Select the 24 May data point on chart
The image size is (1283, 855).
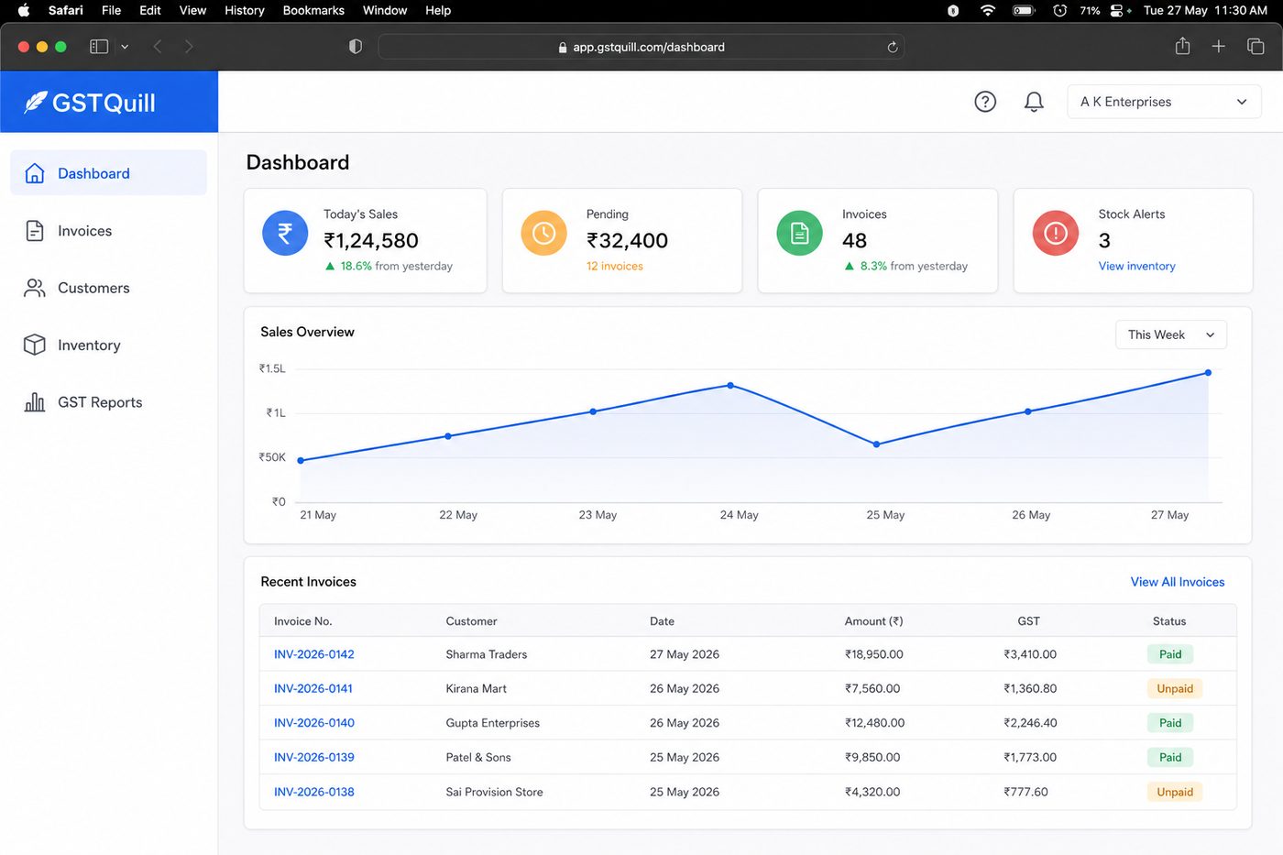(x=730, y=385)
